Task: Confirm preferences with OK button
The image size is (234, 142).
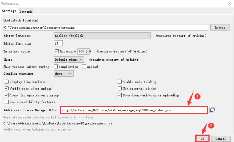Action: 202,138
